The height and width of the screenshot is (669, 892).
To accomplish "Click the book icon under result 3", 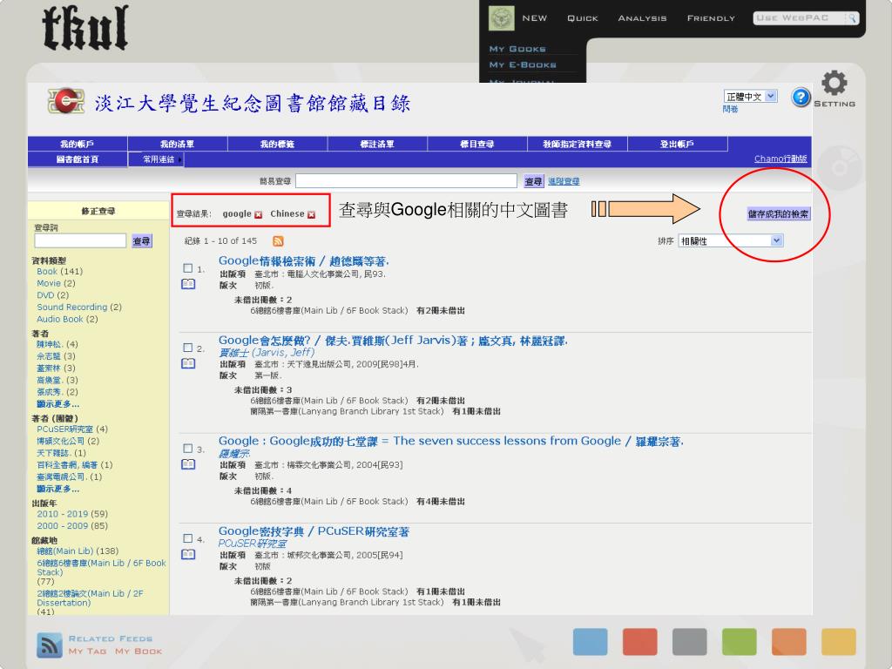I will tap(188, 464).
